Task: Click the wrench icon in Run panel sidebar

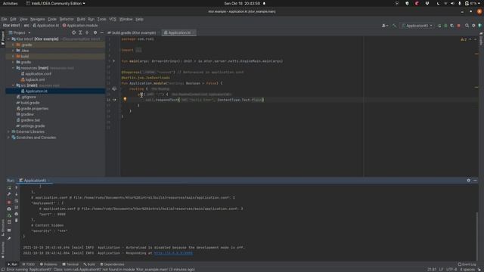Action: tap(9, 194)
